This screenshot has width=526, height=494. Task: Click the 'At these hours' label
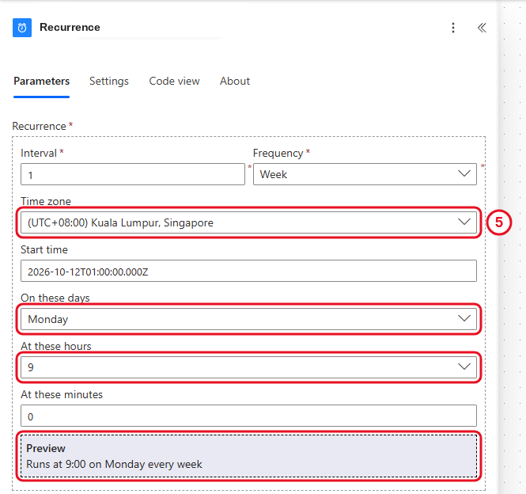[56, 346]
